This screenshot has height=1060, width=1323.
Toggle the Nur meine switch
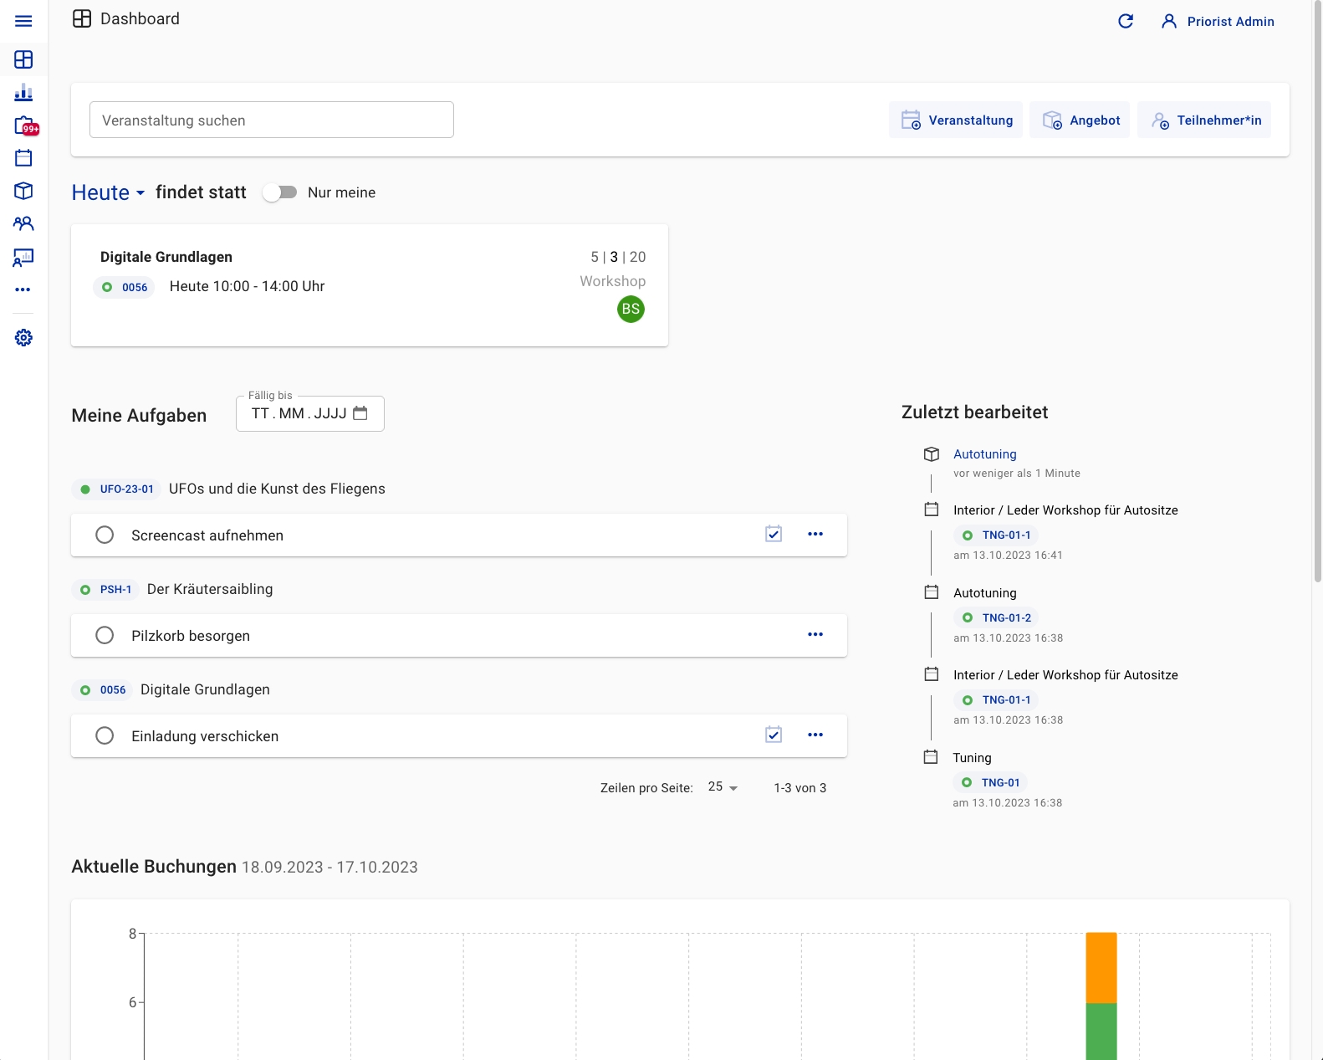pos(280,192)
